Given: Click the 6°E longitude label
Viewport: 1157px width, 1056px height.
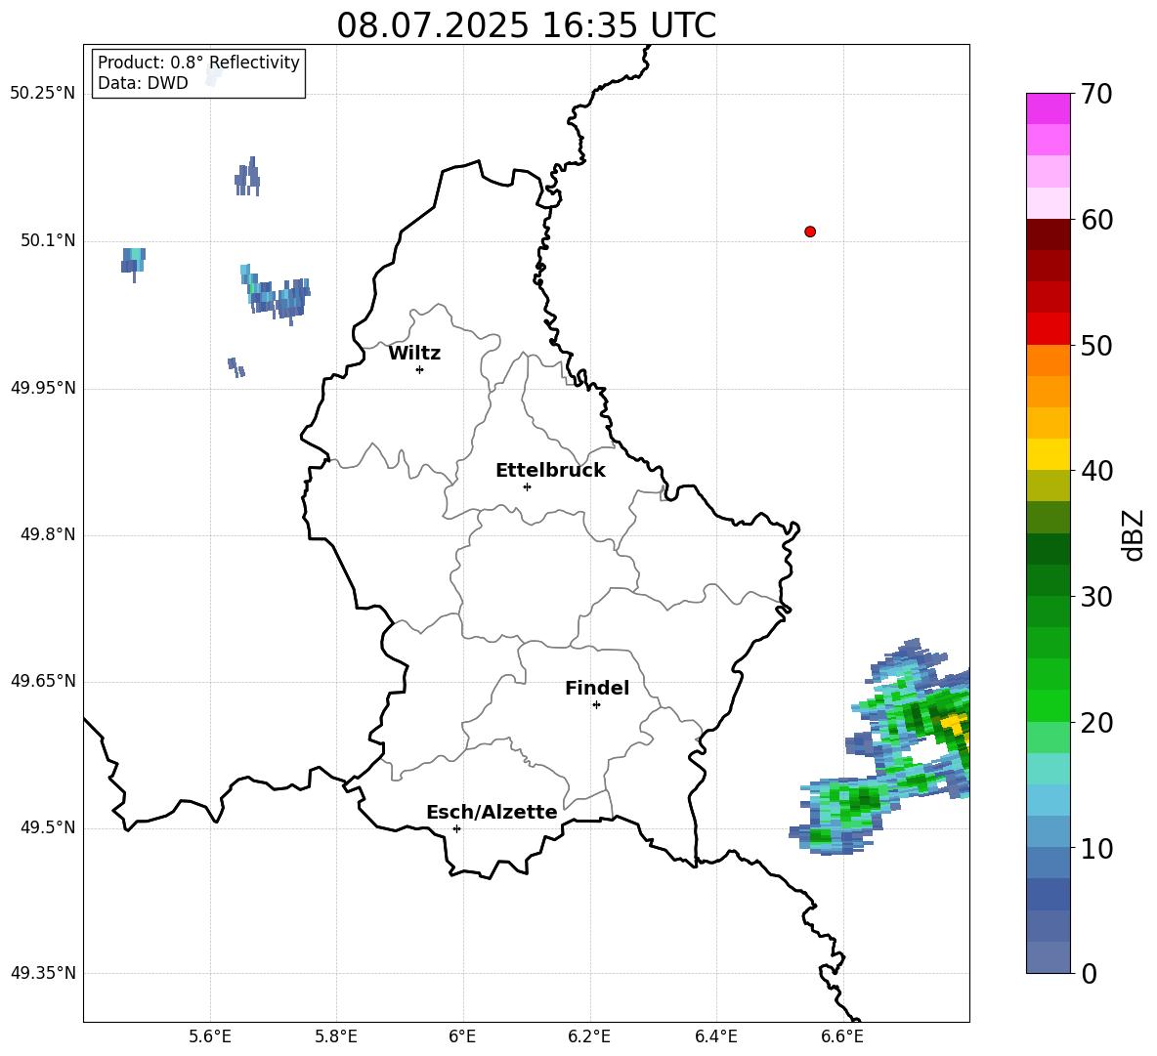Looking at the screenshot, I should point(462,1036).
